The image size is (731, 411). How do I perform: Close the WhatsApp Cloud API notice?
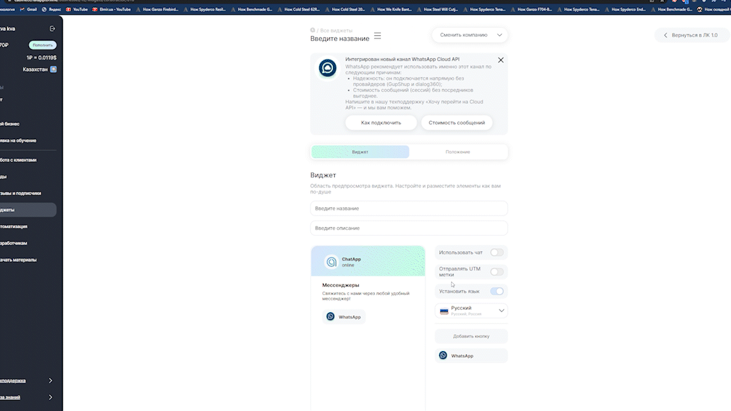(501, 60)
